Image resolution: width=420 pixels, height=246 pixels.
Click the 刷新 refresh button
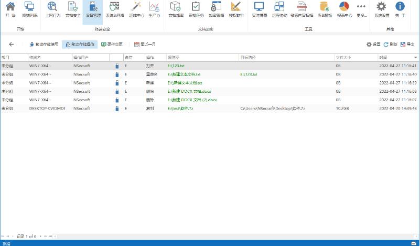pyautogui.click(x=390, y=45)
